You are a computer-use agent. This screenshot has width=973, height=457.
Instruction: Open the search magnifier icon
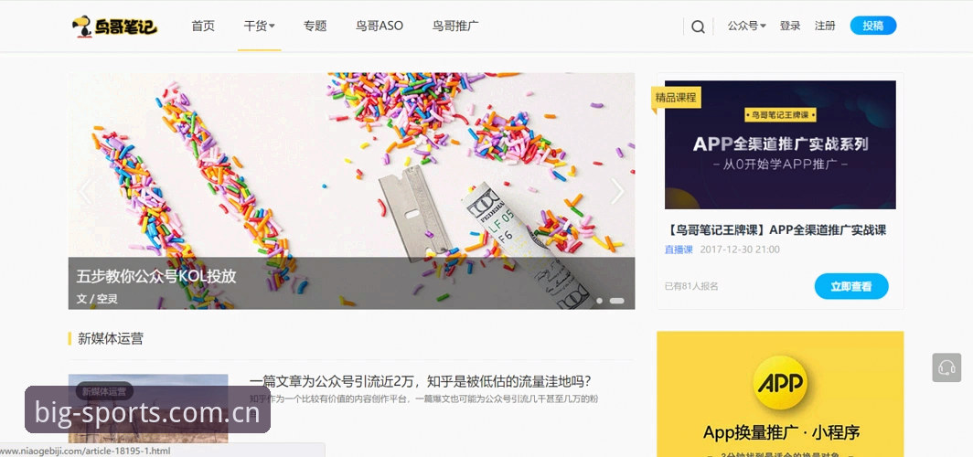[698, 27]
